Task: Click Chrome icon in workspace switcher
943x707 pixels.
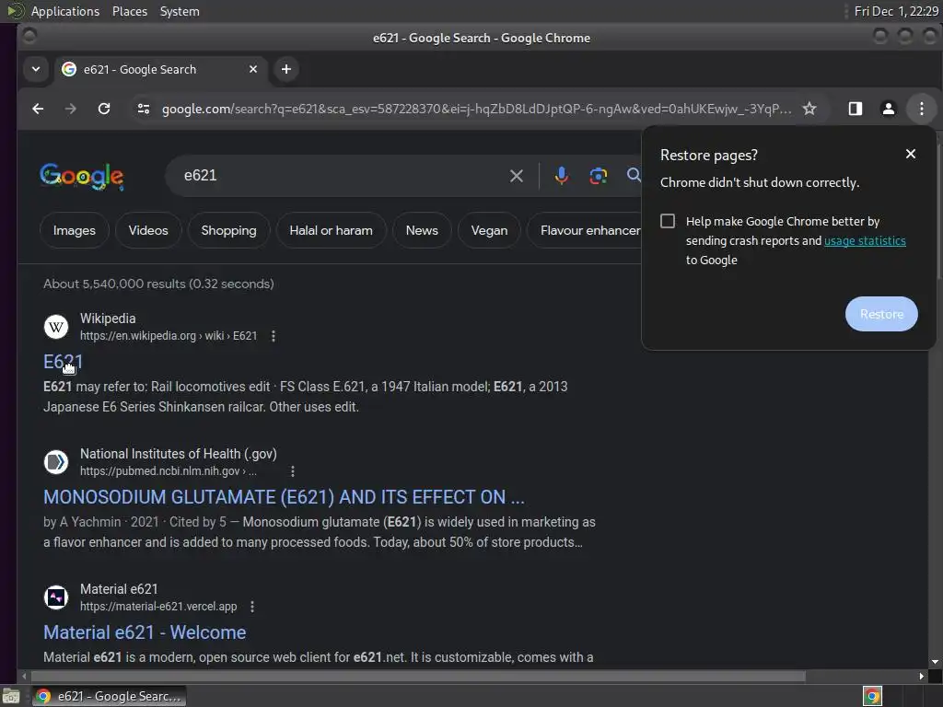Action: [872, 696]
